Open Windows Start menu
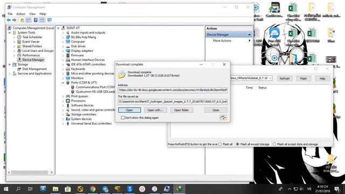 pos(6,189)
